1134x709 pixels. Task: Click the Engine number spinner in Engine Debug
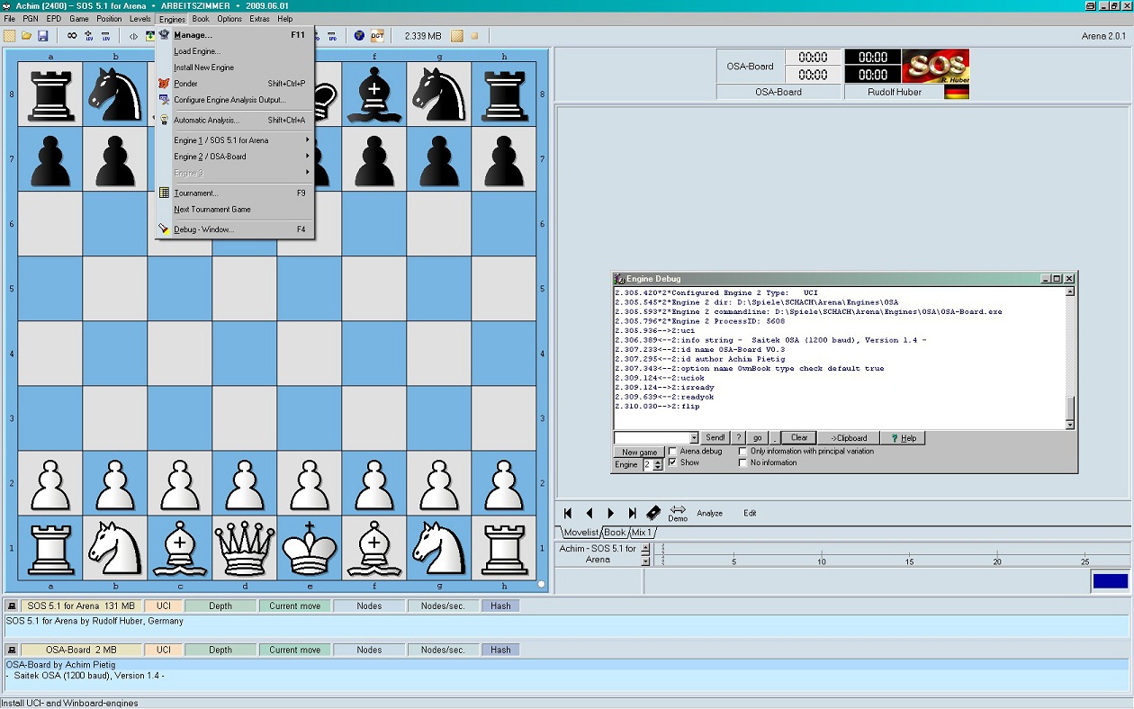click(x=657, y=464)
